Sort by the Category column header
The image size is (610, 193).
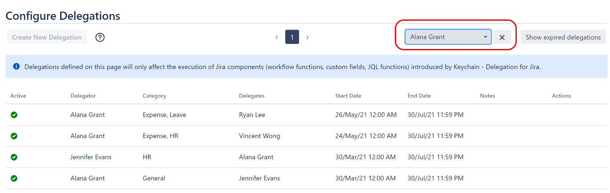pyautogui.click(x=154, y=96)
